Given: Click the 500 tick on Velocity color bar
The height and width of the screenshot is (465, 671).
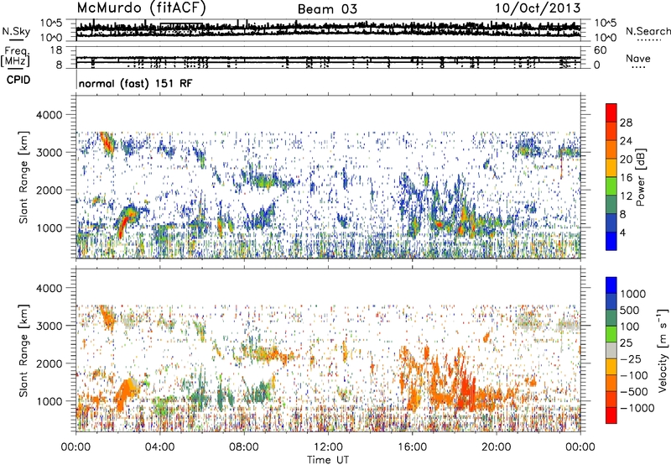Looking at the screenshot, I should pos(630,310).
